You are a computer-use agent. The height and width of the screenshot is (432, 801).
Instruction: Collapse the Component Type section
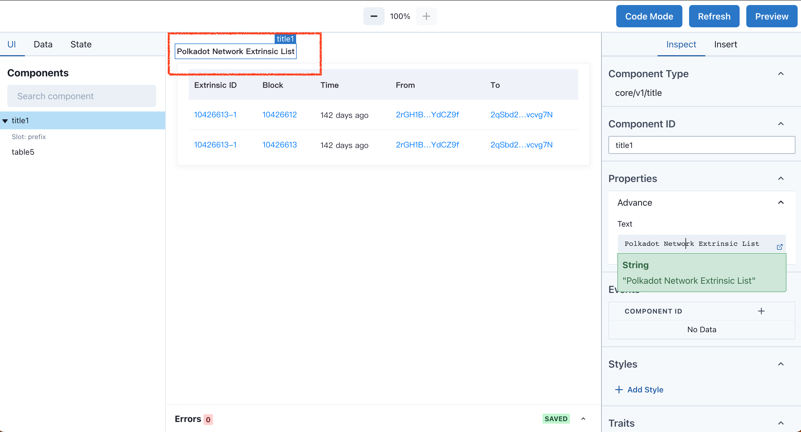(x=781, y=74)
